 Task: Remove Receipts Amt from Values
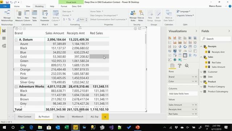[196, 109]
